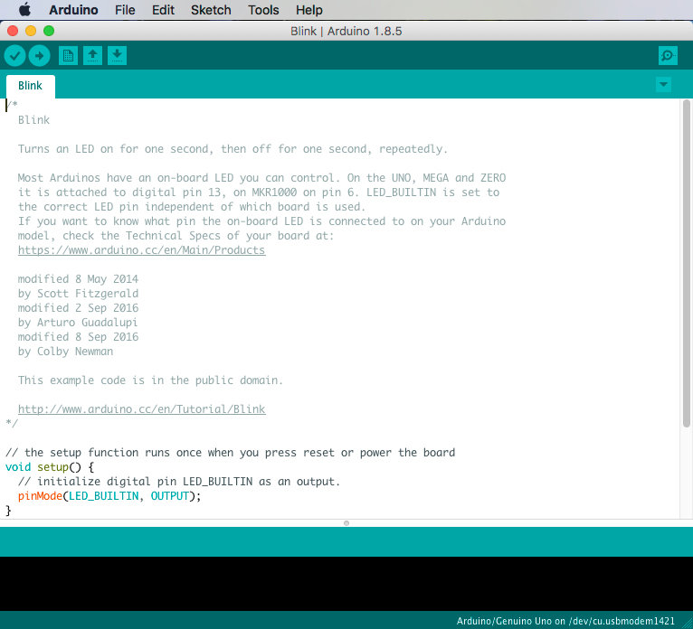Open a sketch using the Open icon
The width and height of the screenshot is (693, 629).
click(x=92, y=56)
